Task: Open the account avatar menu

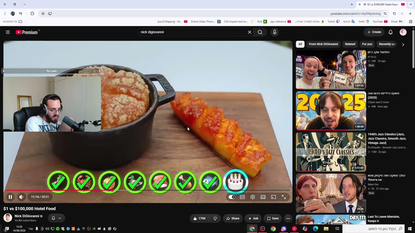Action: 403,32
